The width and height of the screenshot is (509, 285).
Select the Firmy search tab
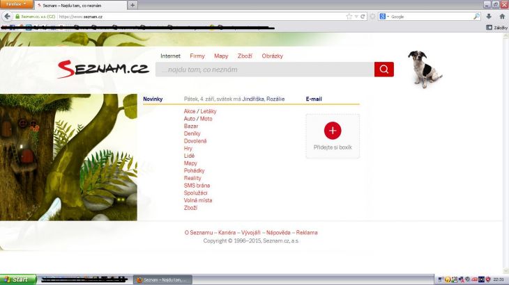pyautogui.click(x=197, y=56)
